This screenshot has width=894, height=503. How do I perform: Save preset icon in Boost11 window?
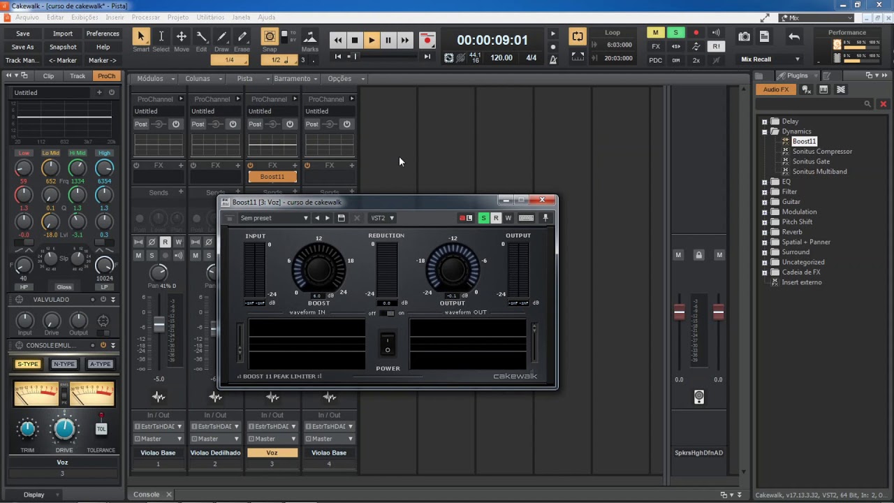pos(341,218)
